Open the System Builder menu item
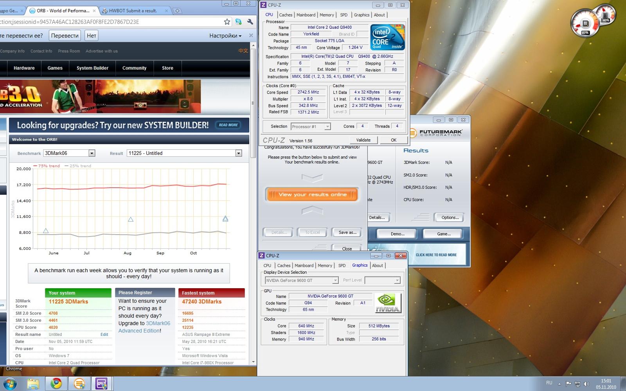The width and height of the screenshot is (626, 391). (92, 68)
